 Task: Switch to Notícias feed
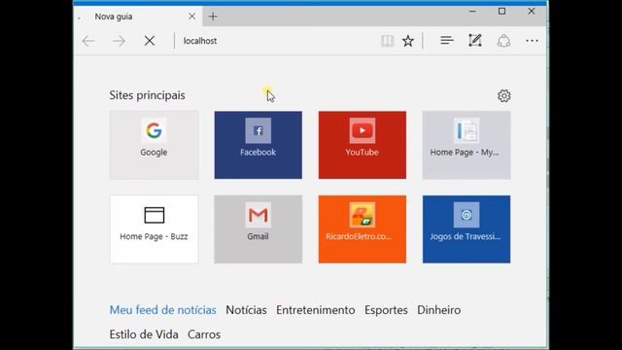tap(246, 310)
